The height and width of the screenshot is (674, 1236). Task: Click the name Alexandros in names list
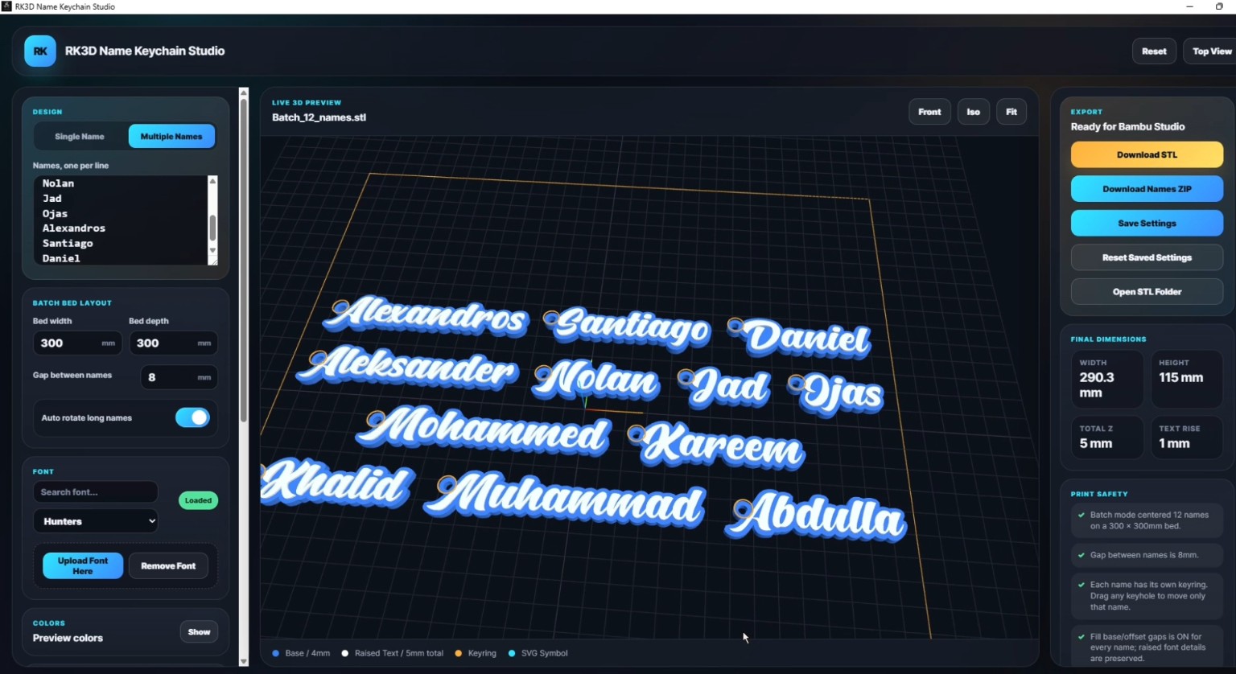74,228
